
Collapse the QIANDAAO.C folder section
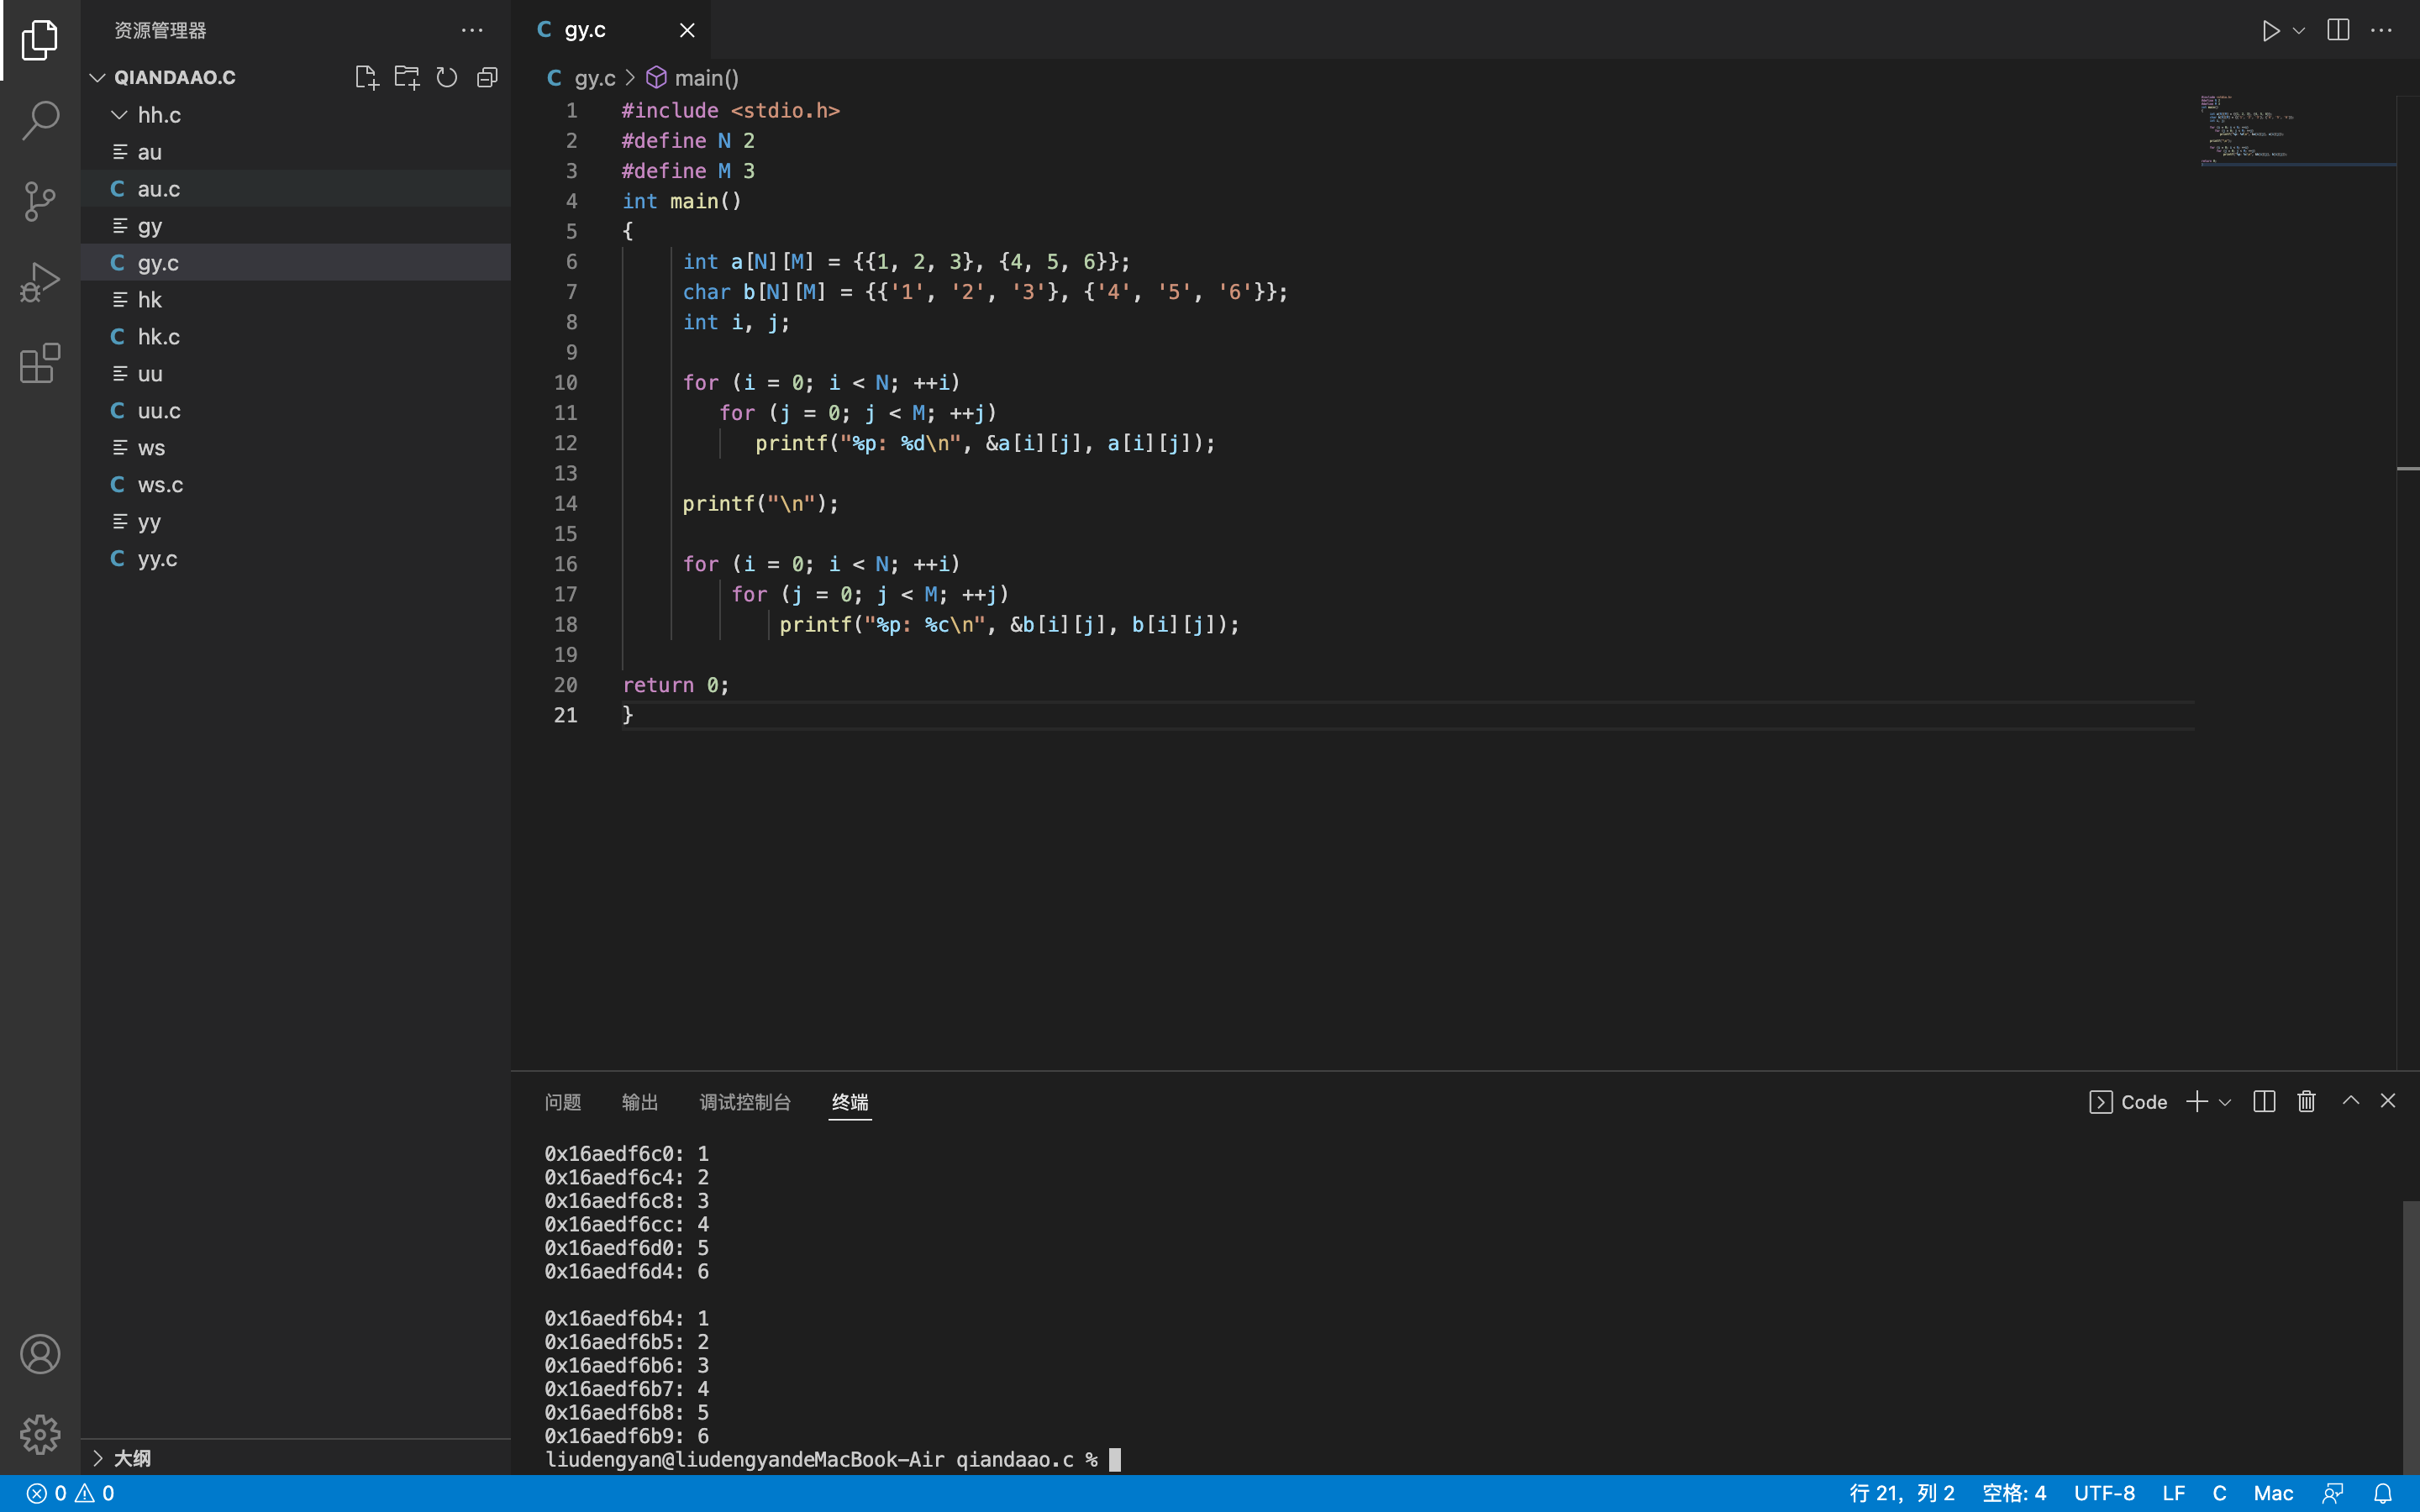click(x=98, y=77)
